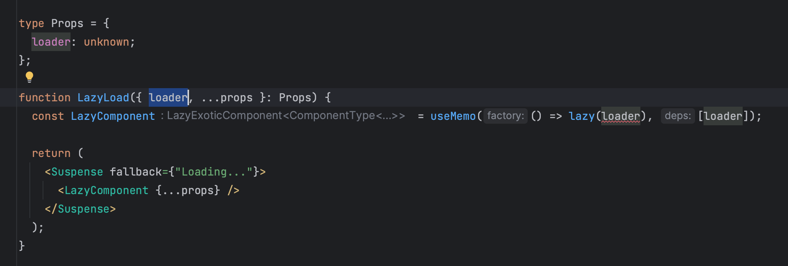
Task: Click the ...props rest parameter
Action: 227,97
